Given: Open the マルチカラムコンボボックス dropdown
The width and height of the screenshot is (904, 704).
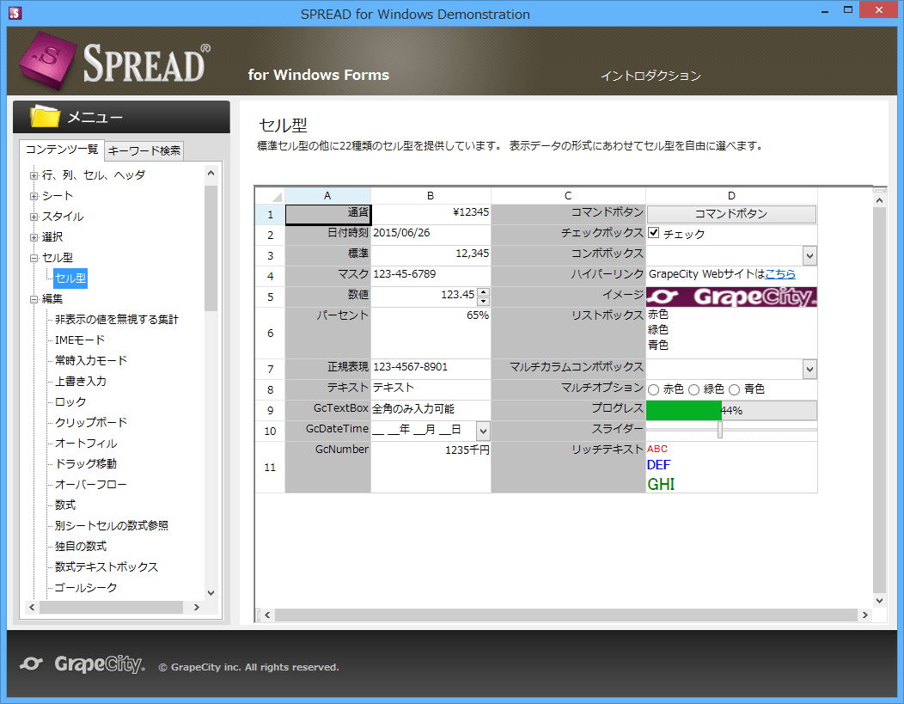Looking at the screenshot, I should click(809, 368).
